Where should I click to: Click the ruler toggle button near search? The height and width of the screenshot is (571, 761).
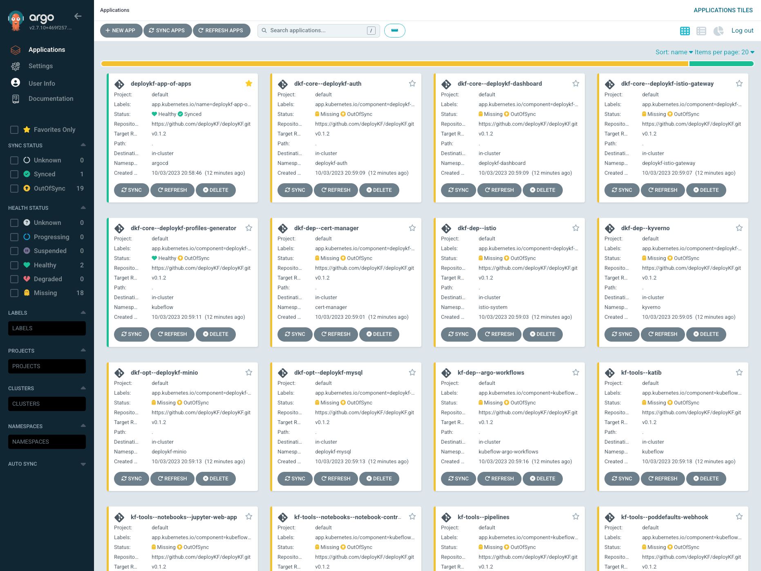(394, 31)
